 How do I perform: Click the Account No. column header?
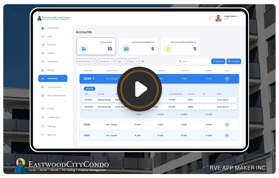88,71
